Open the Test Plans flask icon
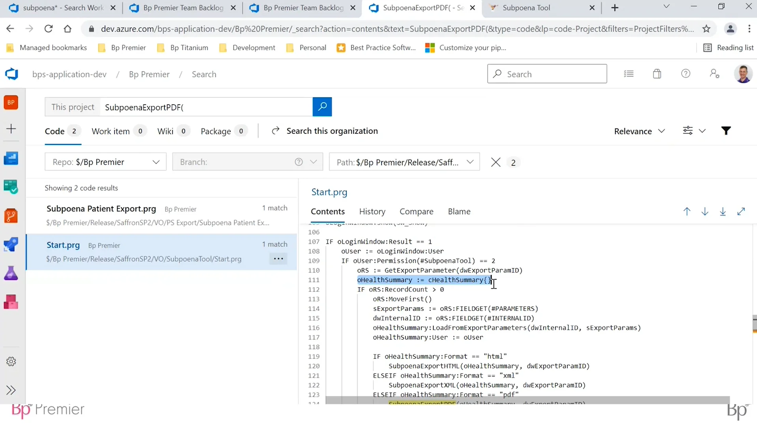Screen dimensions: 757x426 tap(11, 273)
